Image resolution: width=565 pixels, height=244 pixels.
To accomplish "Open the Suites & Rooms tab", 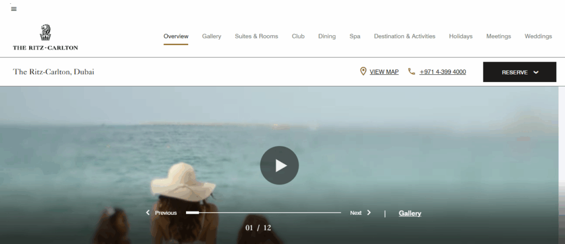I will pyautogui.click(x=257, y=36).
